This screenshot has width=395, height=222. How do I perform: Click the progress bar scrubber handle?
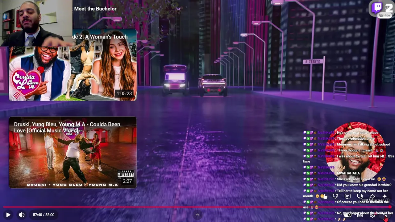point(390,207)
